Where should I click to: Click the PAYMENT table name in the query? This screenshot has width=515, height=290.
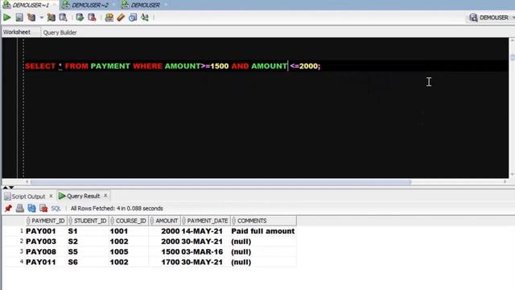point(110,66)
